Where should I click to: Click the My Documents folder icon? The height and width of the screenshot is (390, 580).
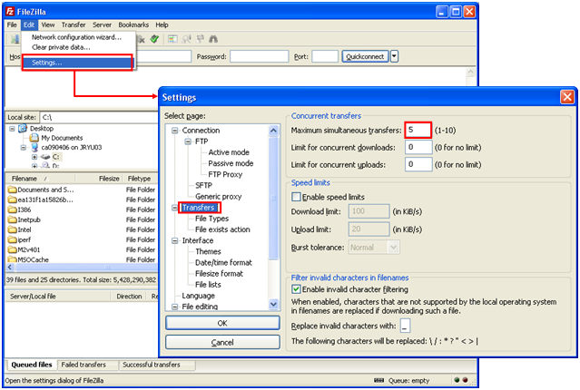pyautogui.click(x=34, y=138)
